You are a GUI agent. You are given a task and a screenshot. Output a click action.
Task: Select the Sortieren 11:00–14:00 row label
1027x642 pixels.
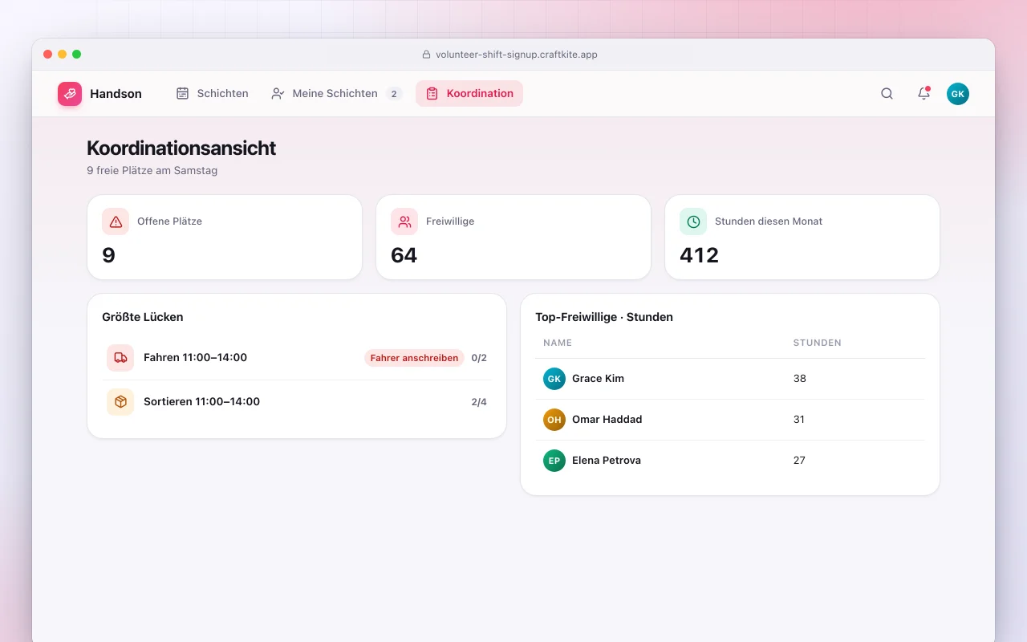201,402
